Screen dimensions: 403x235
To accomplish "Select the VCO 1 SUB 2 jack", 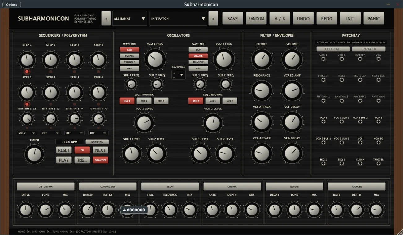I will coord(360,122).
